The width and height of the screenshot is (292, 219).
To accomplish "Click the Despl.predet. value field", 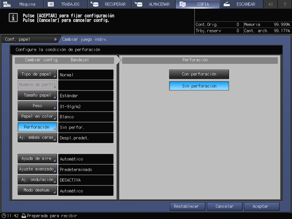I will [x=86, y=138].
